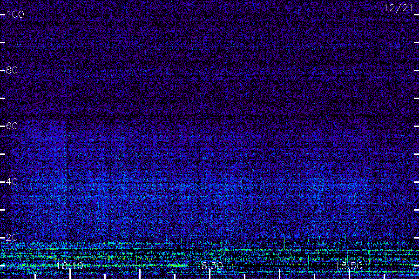Select the 18:30 time label

pos(209,266)
